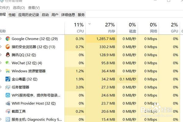Sort by the CPU column header
This screenshot has width=183, height=122.
click(x=75, y=28)
